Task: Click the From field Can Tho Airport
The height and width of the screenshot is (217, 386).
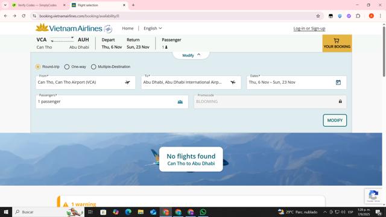Action: 86,83
